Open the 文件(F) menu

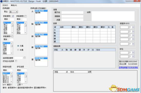(x=5, y=5)
